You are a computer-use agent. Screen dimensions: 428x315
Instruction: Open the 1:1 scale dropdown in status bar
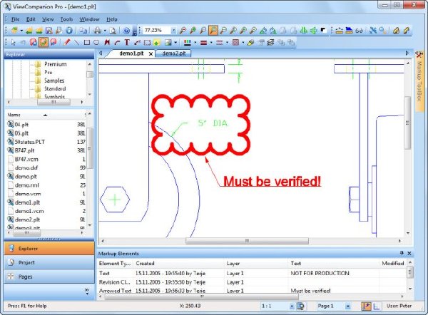292,306
